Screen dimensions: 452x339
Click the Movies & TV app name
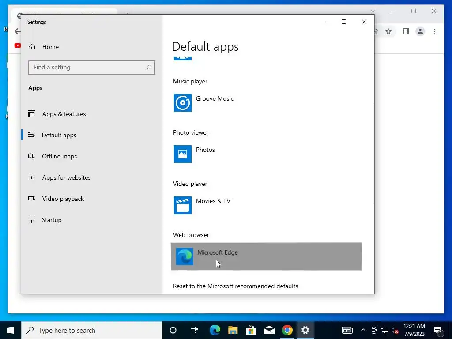pos(213,201)
